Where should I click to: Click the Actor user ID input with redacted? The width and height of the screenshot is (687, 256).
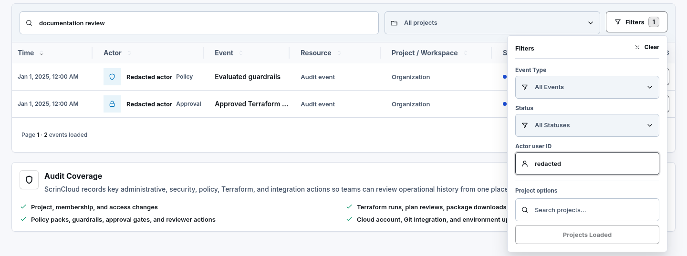pyautogui.click(x=587, y=164)
